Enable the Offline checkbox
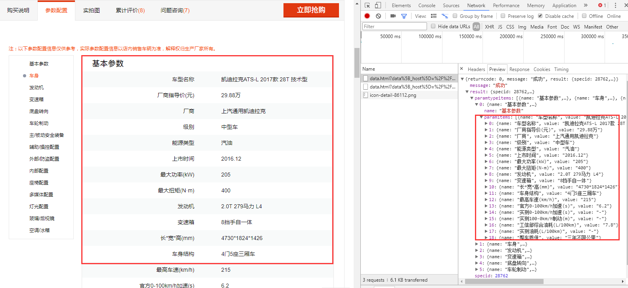Screen dimensions: 628x288 pos(584,16)
